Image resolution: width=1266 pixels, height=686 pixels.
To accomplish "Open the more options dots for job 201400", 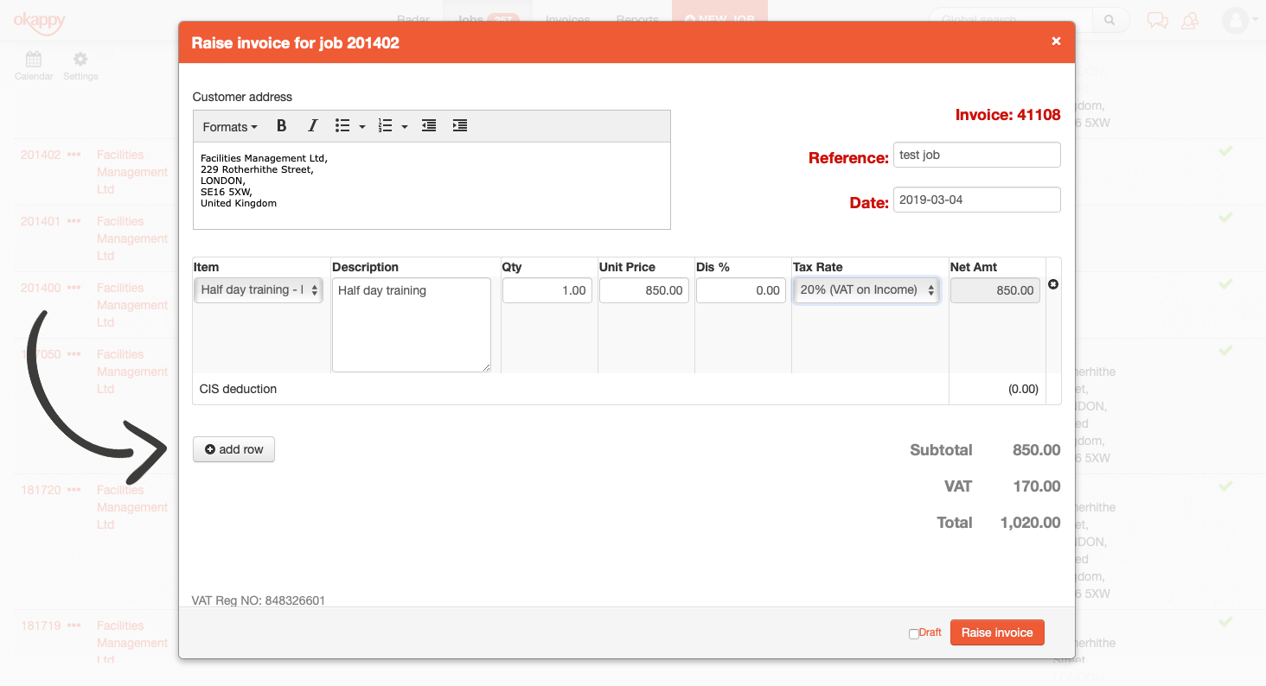I will [74, 288].
